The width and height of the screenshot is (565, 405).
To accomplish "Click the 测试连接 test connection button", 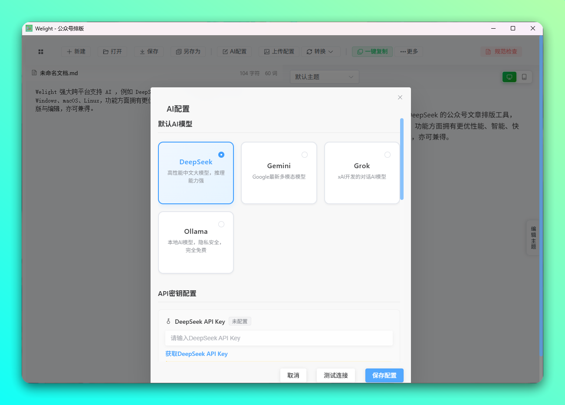I will pos(336,375).
